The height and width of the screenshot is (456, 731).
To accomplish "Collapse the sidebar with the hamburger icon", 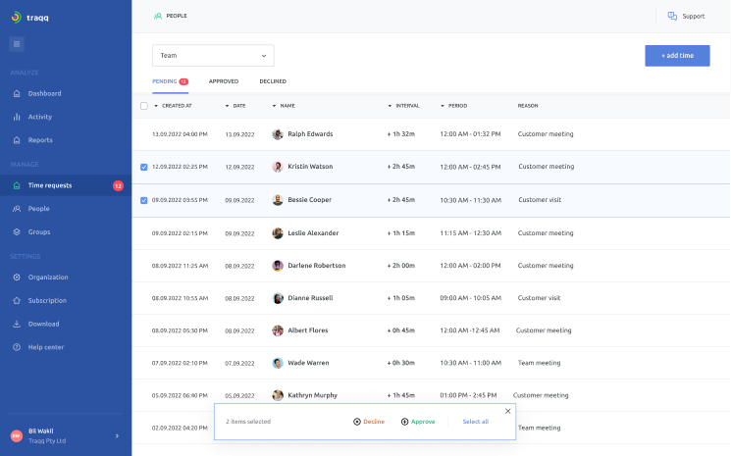I will (x=17, y=43).
